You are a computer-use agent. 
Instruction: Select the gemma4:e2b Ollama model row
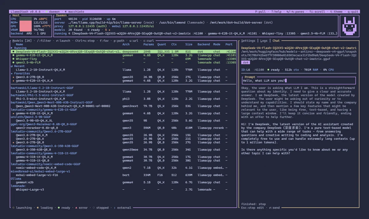[x=124, y=182]
